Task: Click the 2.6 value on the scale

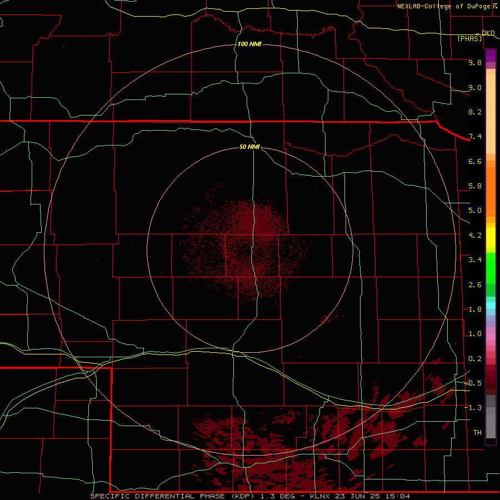Action: (475, 285)
